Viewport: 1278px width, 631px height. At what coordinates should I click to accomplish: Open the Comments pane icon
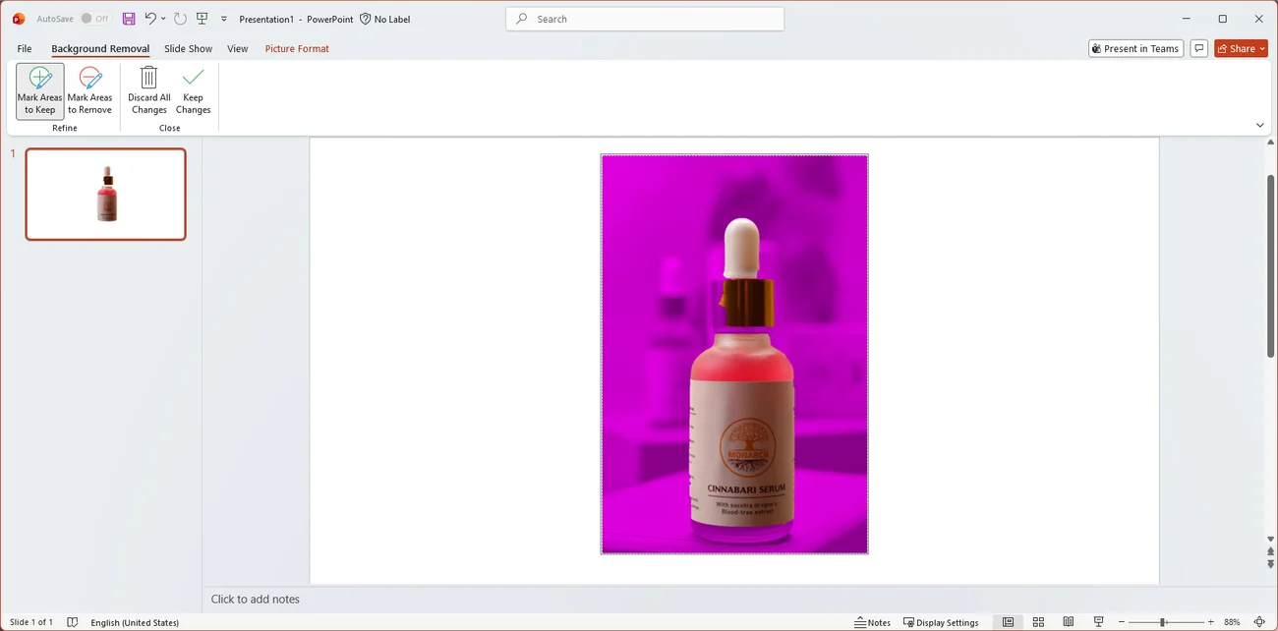(x=1198, y=48)
